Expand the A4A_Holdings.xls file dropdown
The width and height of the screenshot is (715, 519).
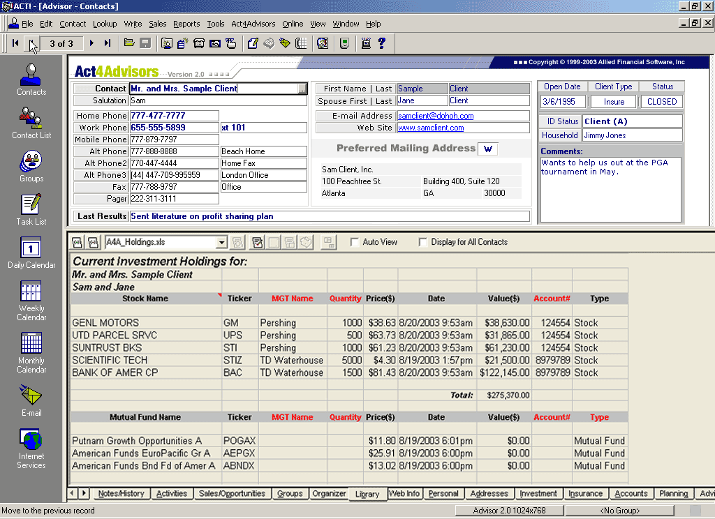pos(221,243)
